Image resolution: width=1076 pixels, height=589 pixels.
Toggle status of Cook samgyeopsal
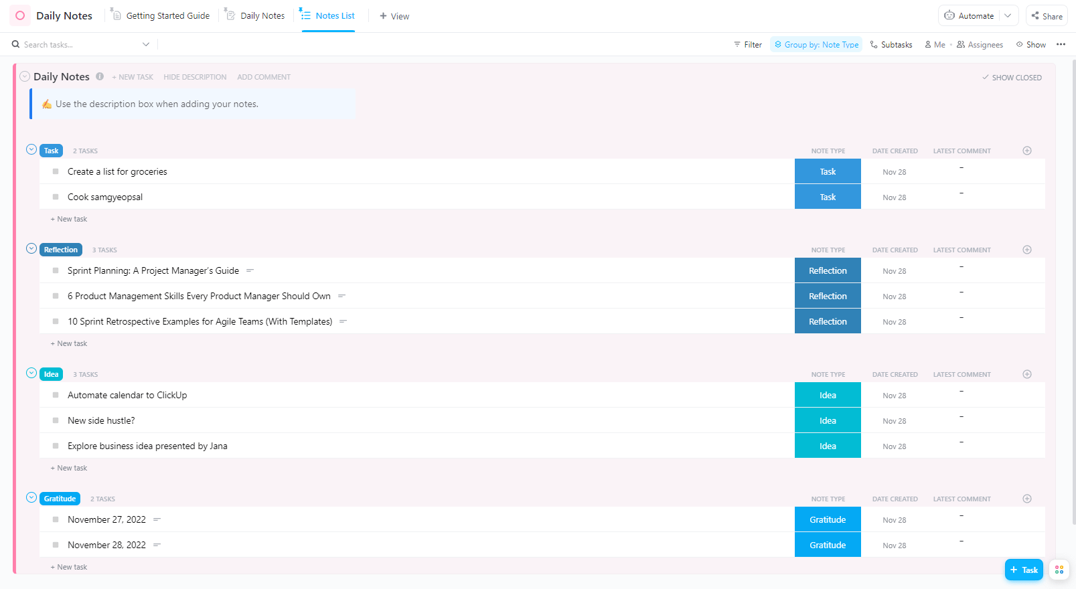pos(56,197)
